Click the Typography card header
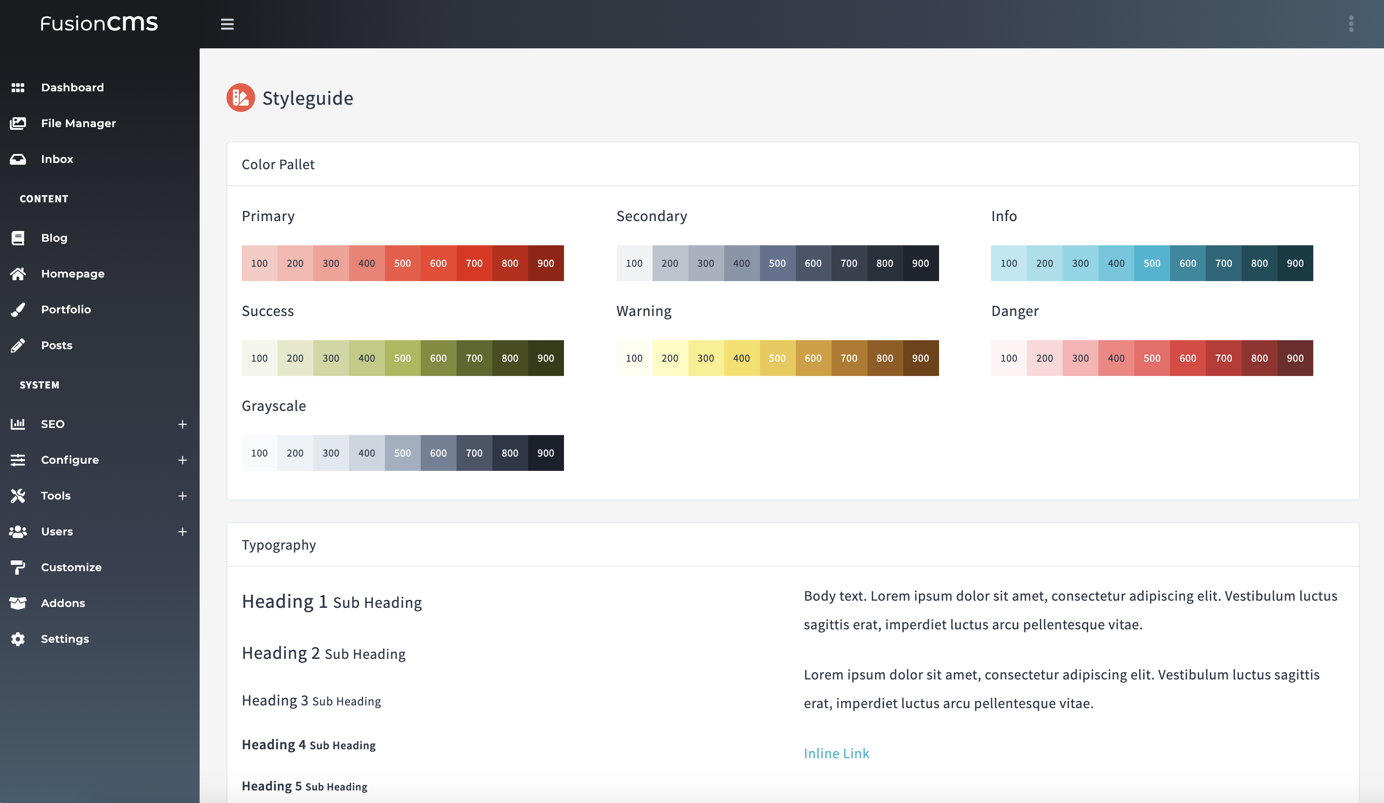Screen dimensions: 1384x803 tap(793, 545)
